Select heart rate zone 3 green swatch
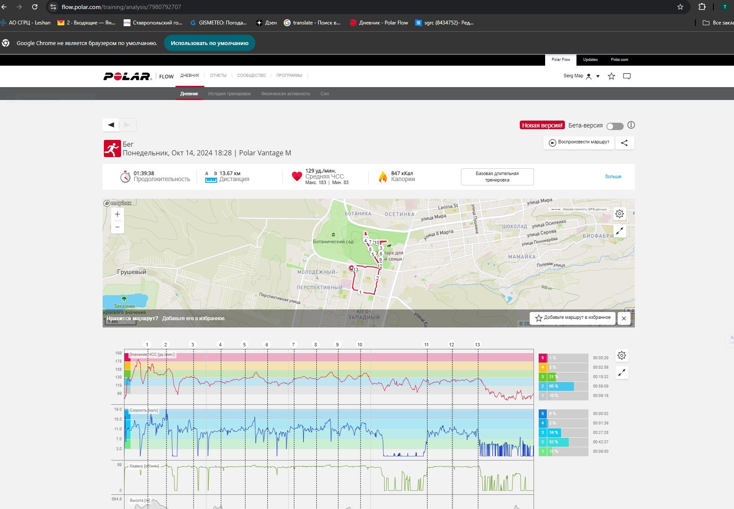The width and height of the screenshot is (734, 509). (x=543, y=377)
